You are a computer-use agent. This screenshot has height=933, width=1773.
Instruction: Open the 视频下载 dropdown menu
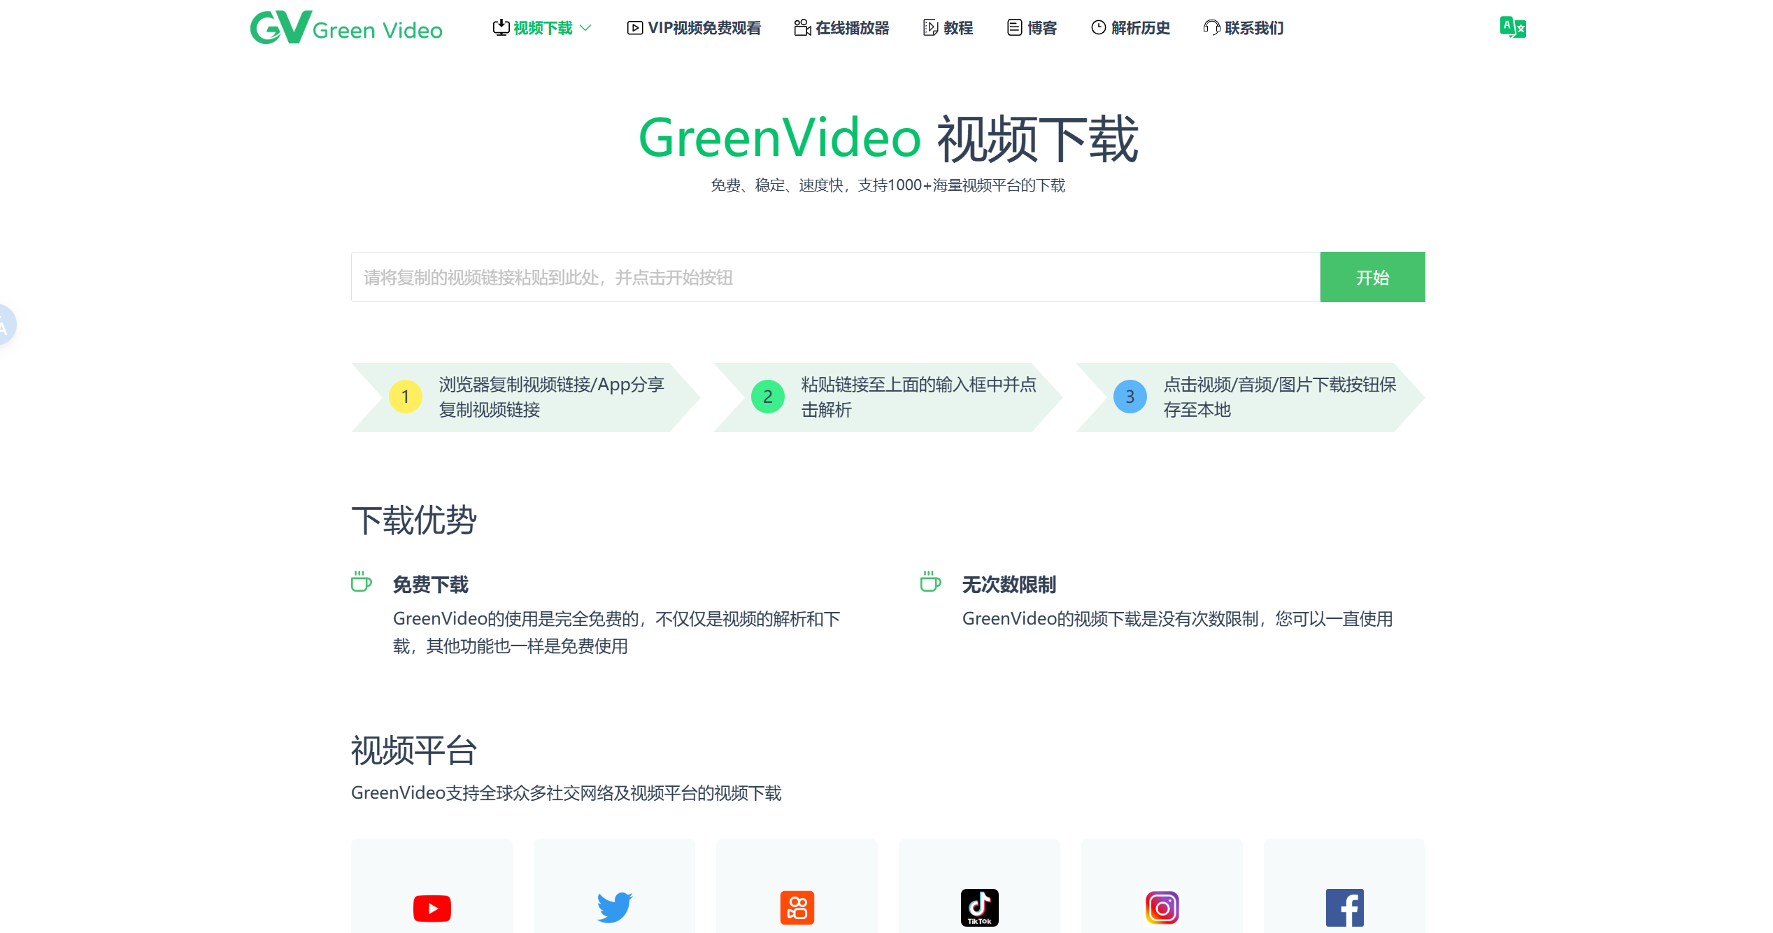tap(542, 28)
